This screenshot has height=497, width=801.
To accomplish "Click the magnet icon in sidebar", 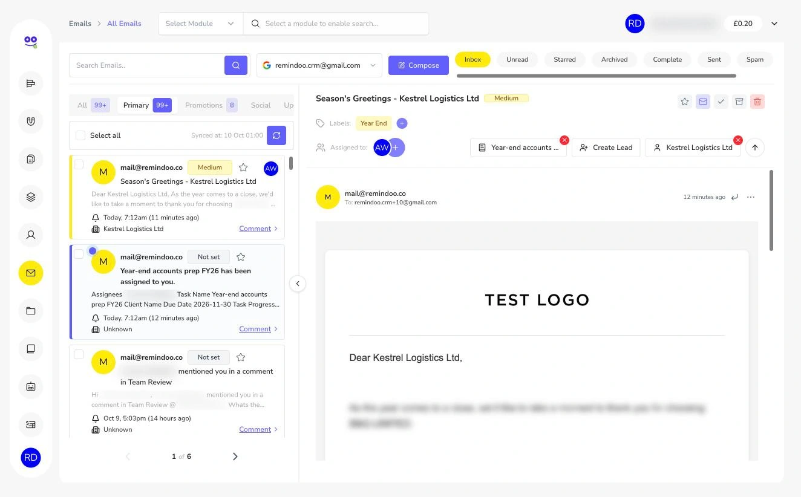I will 31,121.
